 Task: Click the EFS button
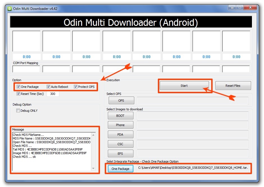tap(120, 154)
